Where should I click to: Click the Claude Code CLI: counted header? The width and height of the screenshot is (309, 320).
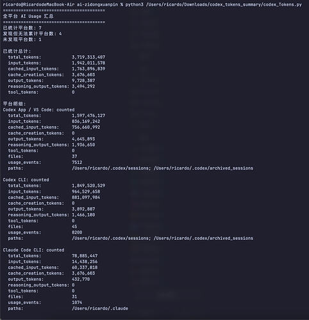click(33, 250)
